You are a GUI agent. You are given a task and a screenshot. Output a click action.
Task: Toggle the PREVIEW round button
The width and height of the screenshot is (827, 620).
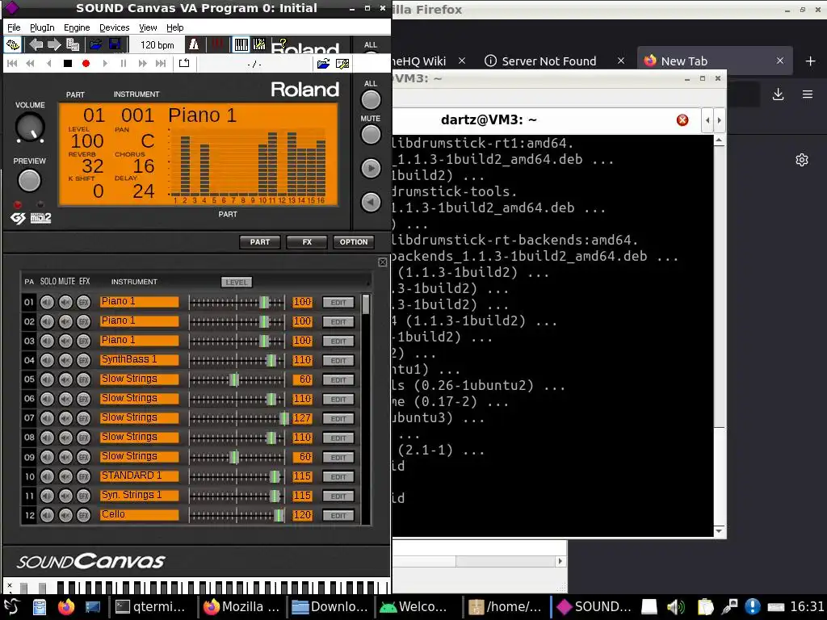pyautogui.click(x=29, y=181)
